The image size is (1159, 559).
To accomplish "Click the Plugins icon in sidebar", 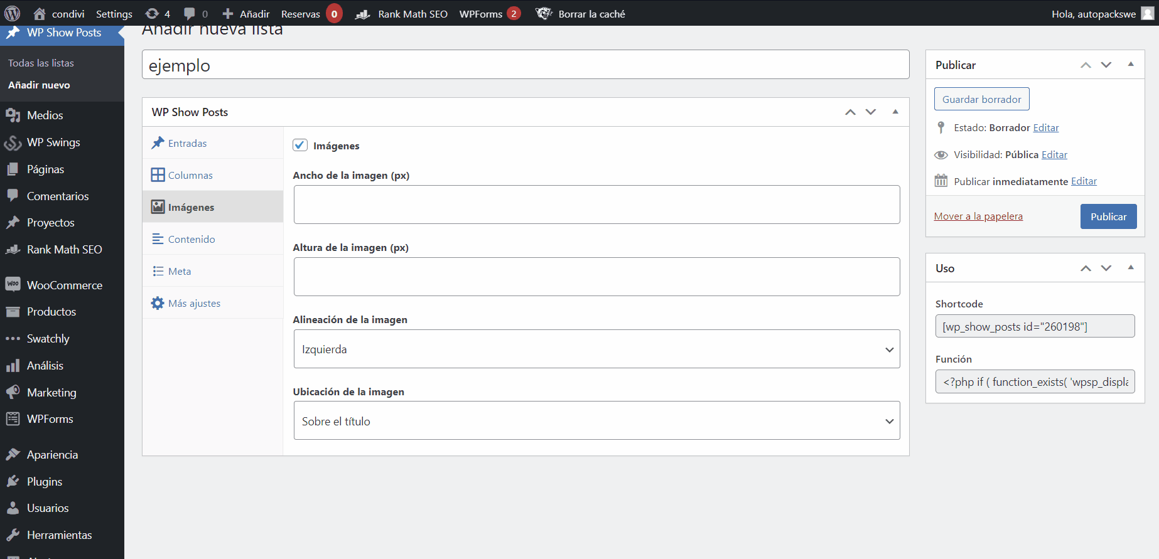I will point(13,481).
